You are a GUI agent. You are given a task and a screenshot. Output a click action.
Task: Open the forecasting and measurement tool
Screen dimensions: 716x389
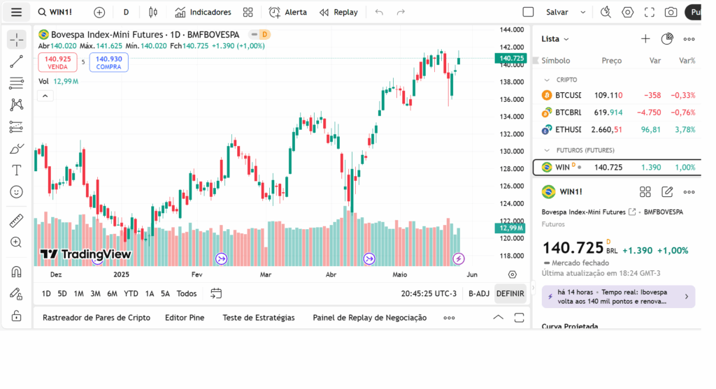click(x=17, y=127)
